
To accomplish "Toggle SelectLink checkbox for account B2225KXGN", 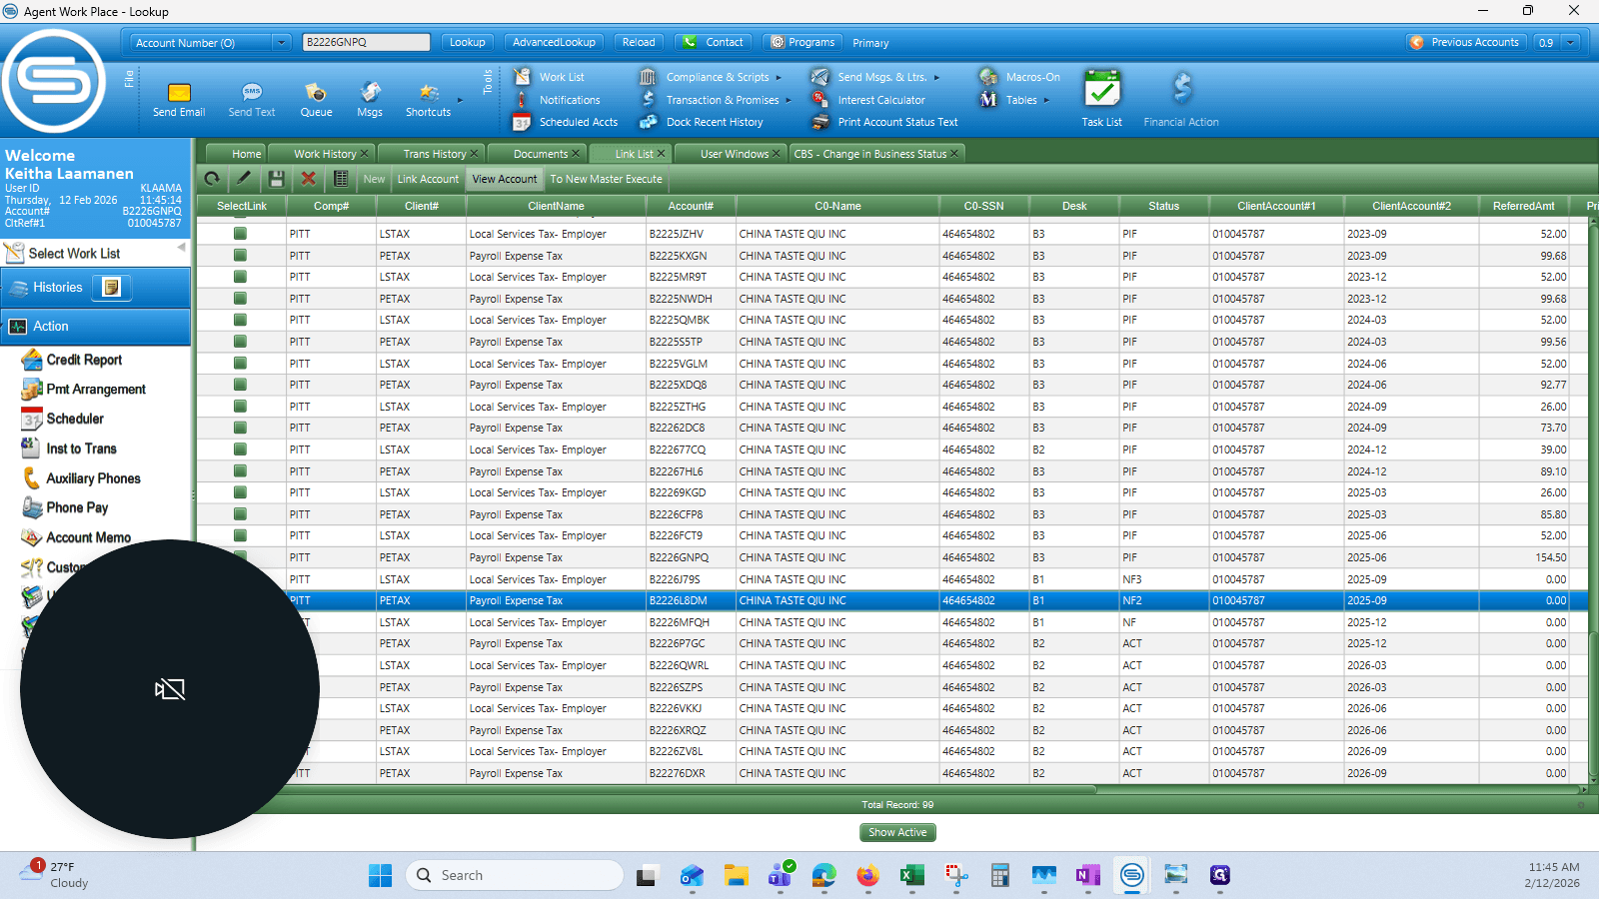I will click(241, 256).
